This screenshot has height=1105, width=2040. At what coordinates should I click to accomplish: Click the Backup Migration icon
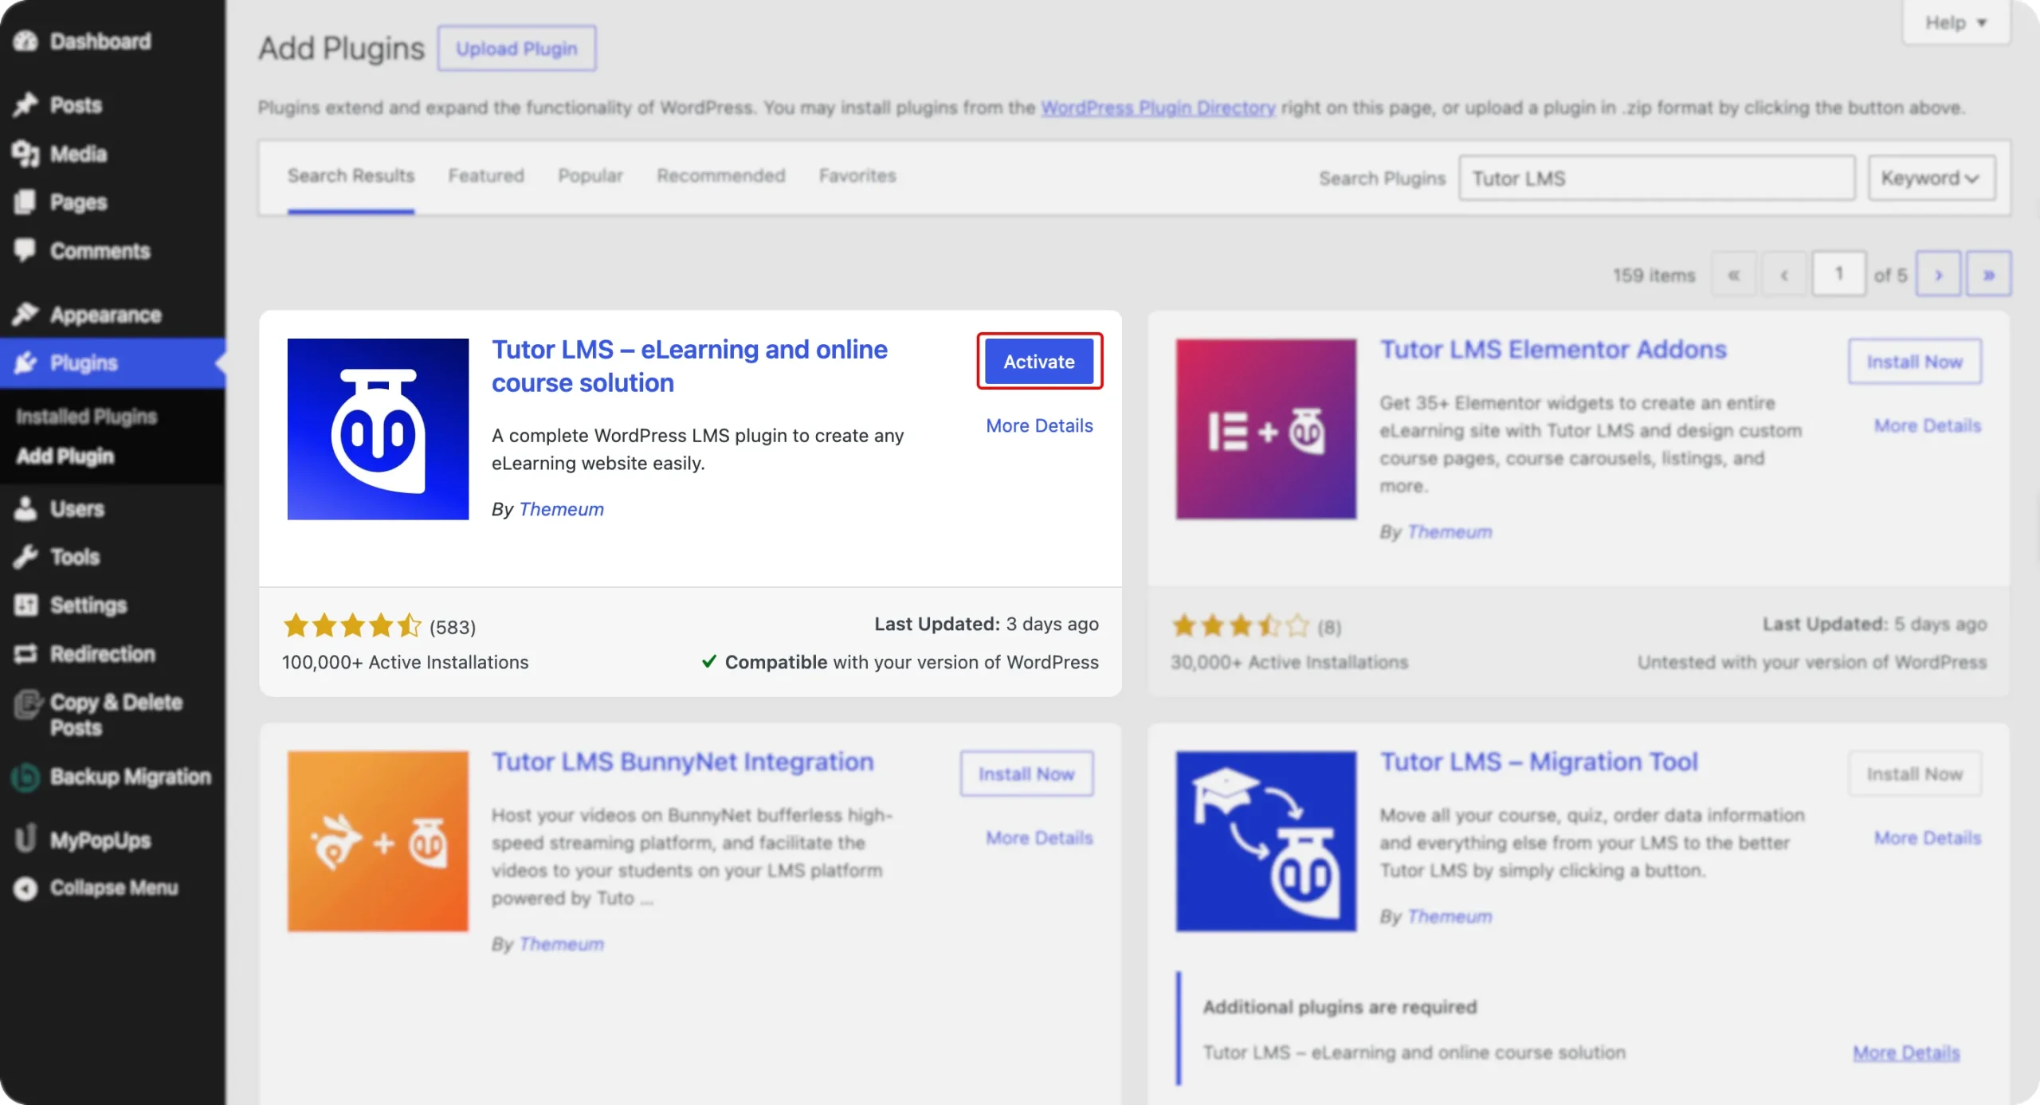click(x=25, y=777)
